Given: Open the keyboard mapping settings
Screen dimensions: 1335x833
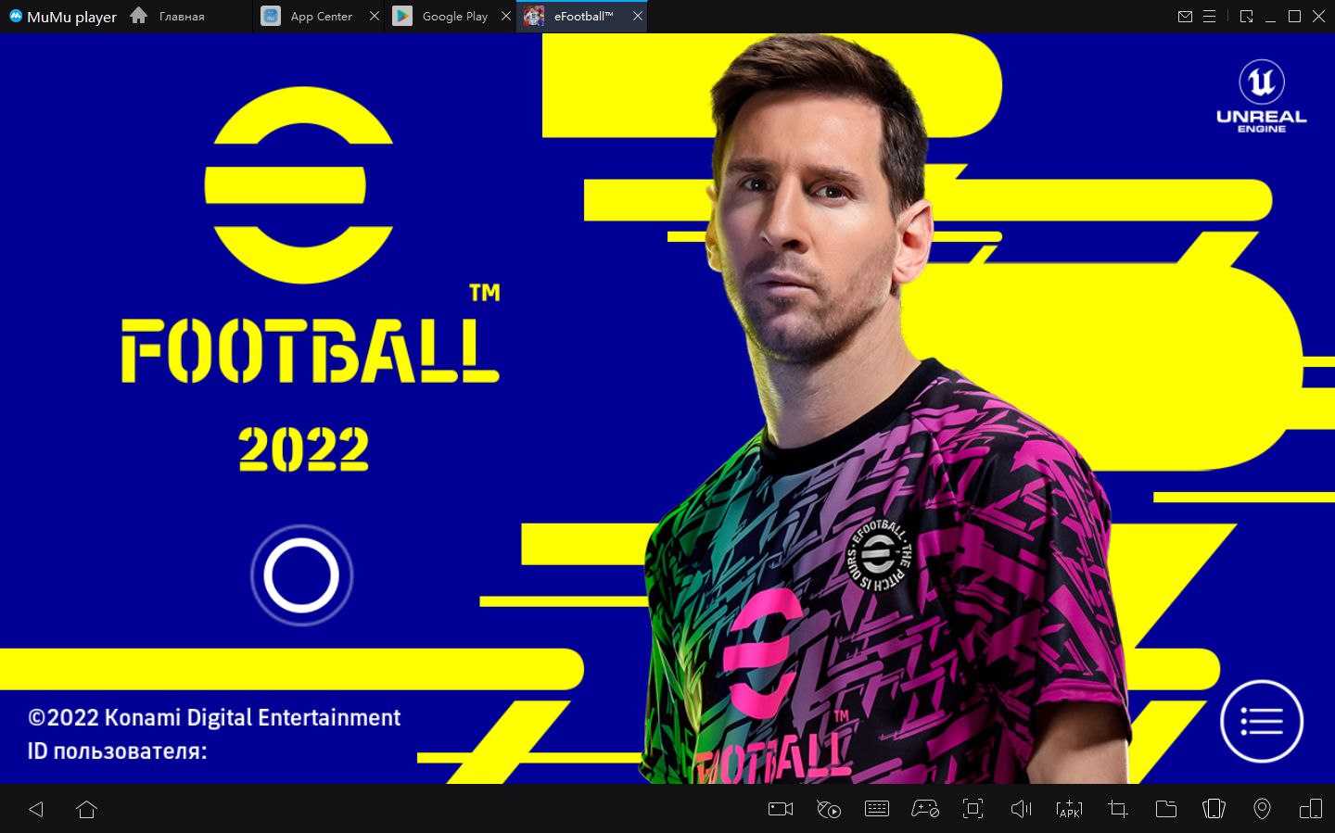Looking at the screenshot, I should 876,809.
